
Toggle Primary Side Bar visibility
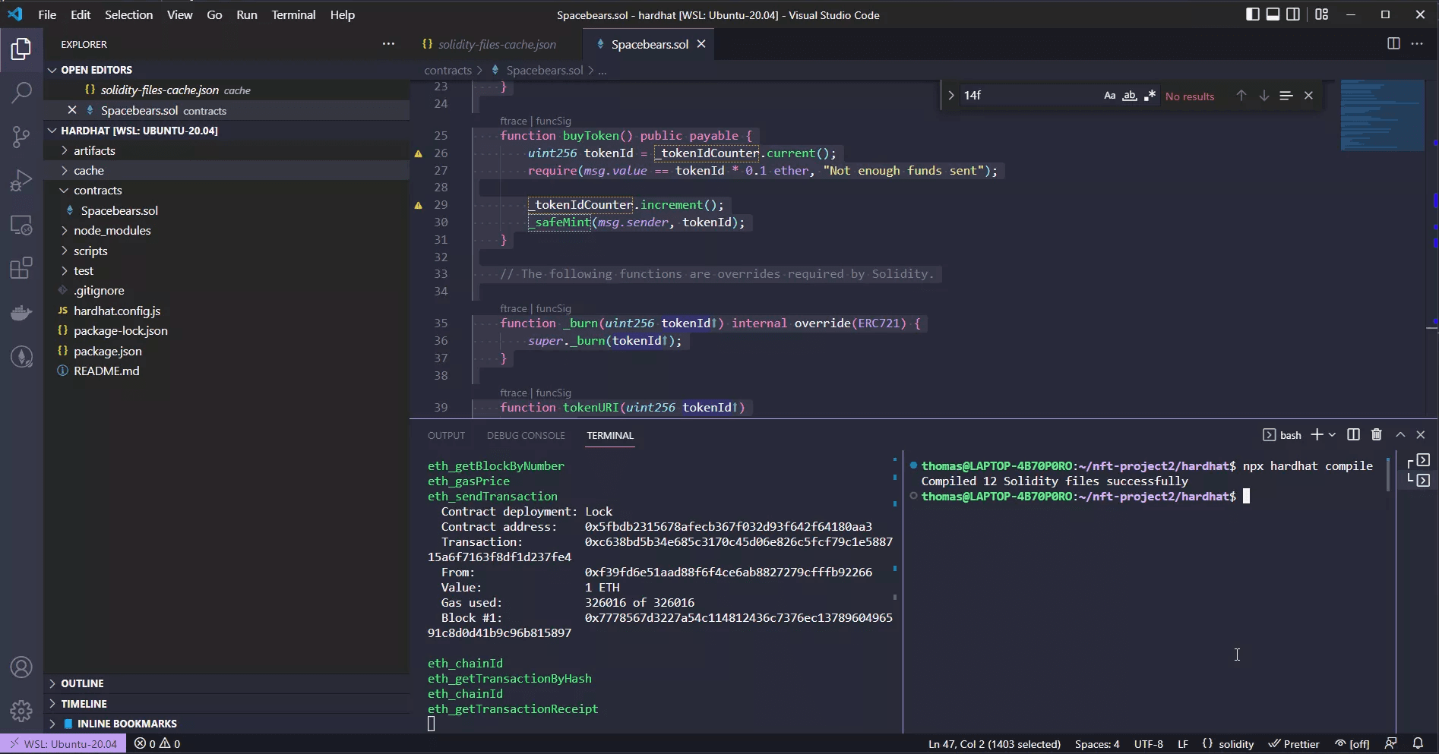point(1253,14)
